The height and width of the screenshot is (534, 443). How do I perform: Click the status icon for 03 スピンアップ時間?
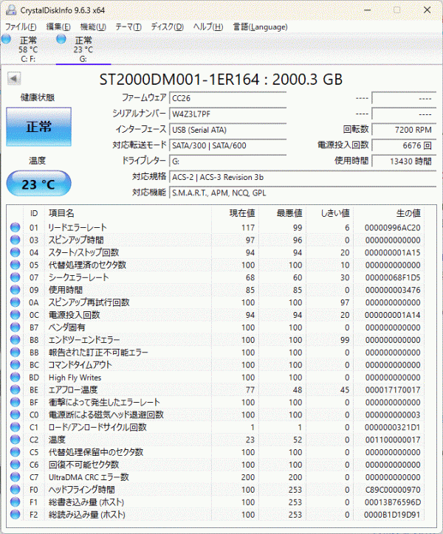point(15,240)
